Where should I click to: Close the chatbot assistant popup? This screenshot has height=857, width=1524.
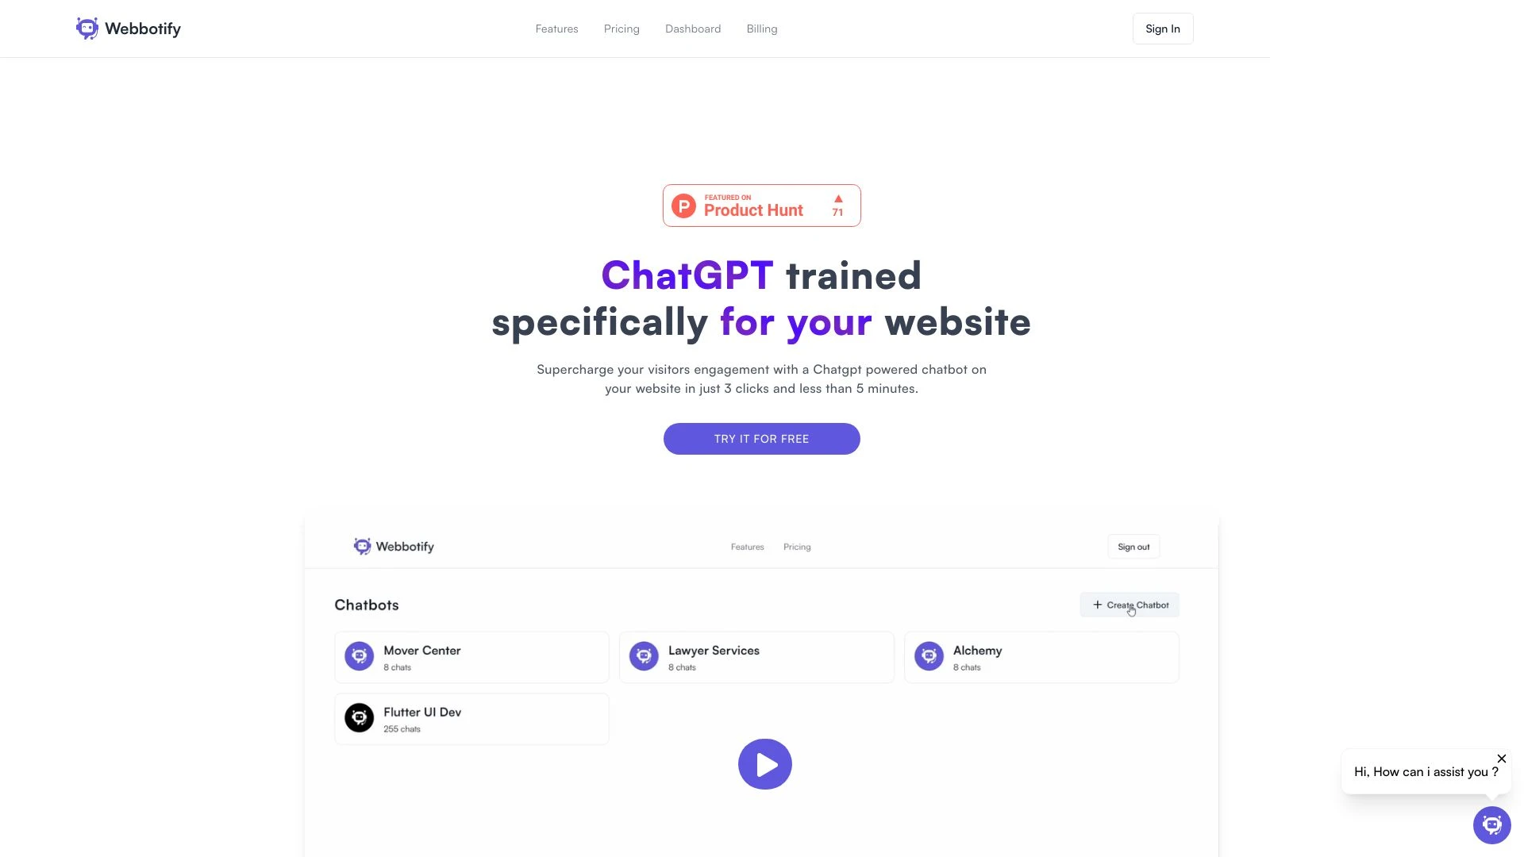(1501, 759)
